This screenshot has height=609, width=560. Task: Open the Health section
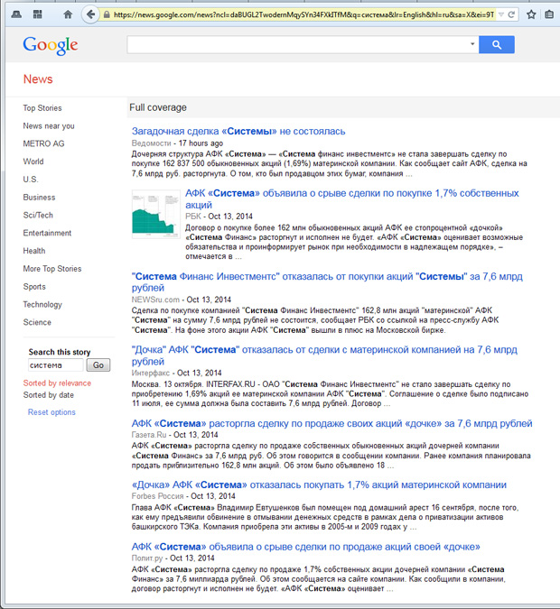click(x=33, y=251)
